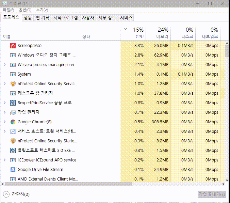
Task: Click the Google Chrome icon
Action: 13,122
